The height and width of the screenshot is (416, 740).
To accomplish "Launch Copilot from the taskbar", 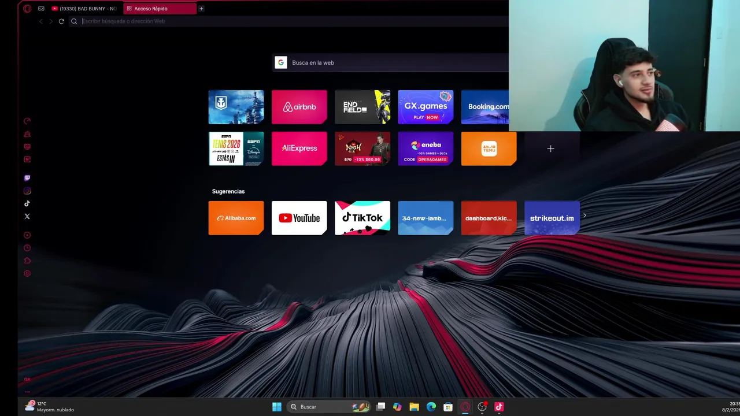I will pyautogui.click(x=397, y=407).
